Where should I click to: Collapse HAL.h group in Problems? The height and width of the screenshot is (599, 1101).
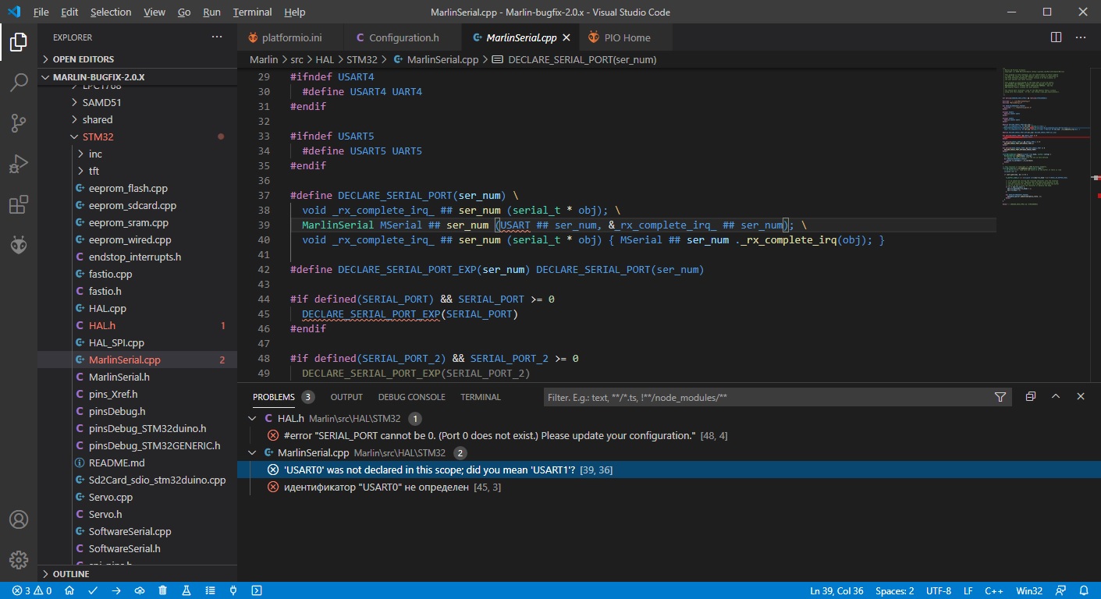[x=252, y=418]
